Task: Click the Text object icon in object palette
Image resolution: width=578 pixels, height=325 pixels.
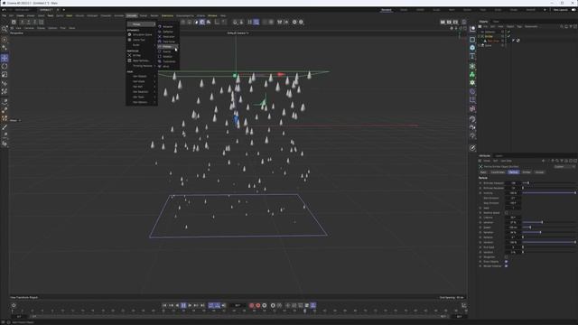Action: (x=472, y=56)
